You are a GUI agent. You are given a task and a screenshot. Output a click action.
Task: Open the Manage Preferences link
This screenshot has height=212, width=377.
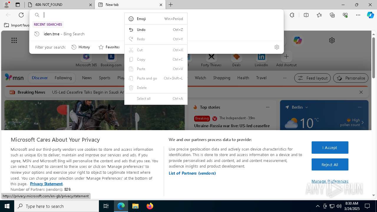tap(330, 181)
